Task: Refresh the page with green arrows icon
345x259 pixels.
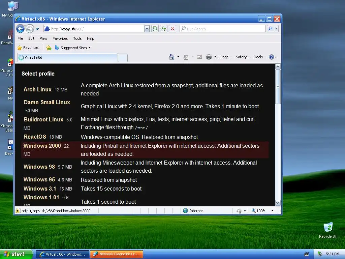Action: (x=164, y=29)
